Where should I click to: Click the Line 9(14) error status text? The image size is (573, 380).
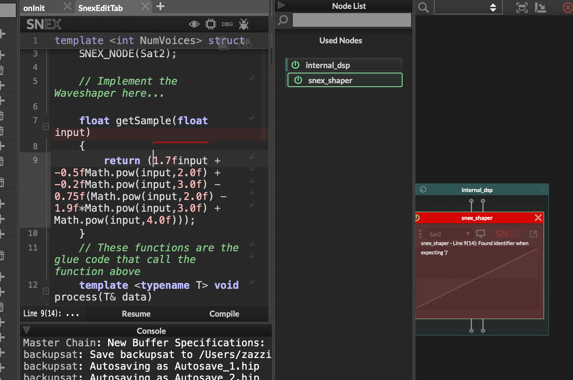coord(51,314)
